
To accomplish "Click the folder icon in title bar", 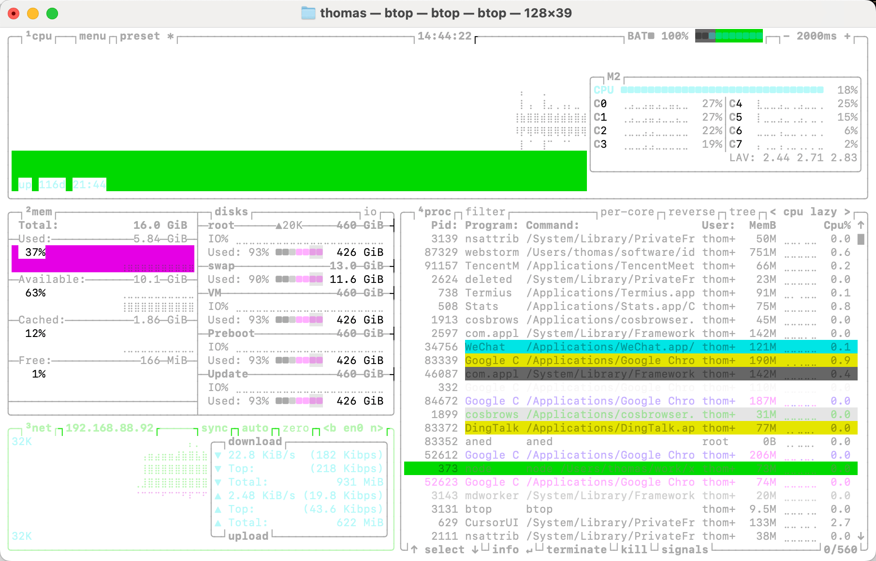I will [308, 13].
